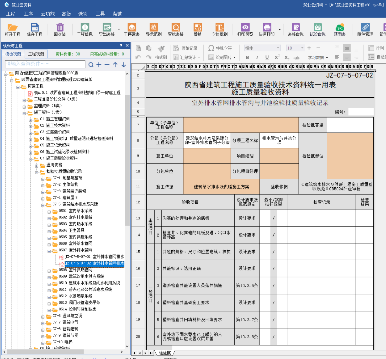Open the 工序 menu

(x=28, y=14)
